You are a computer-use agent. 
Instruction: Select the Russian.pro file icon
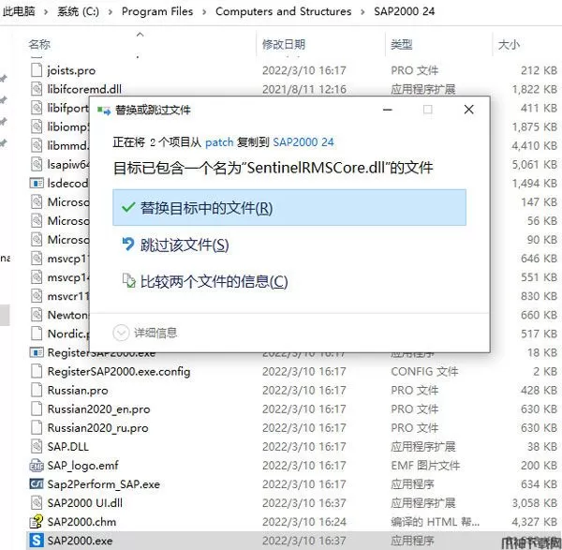(37, 390)
